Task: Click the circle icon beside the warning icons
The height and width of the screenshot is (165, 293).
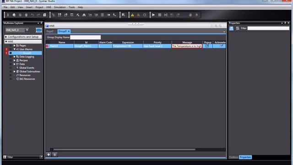Action: click(145, 15)
